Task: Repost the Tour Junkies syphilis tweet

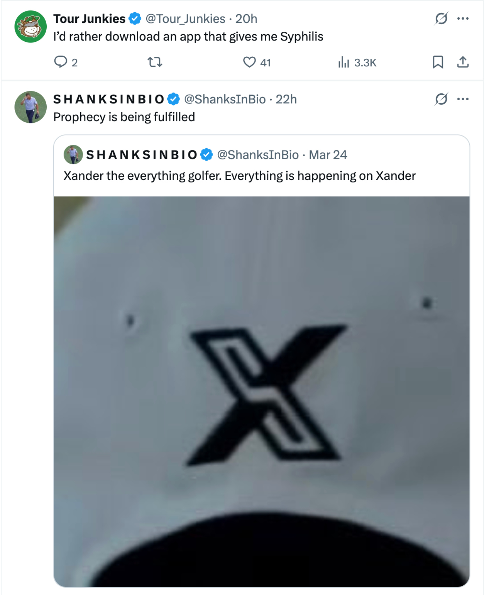Action: (x=155, y=62)
